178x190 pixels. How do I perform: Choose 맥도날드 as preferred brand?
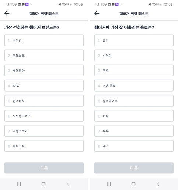(44, 55)
